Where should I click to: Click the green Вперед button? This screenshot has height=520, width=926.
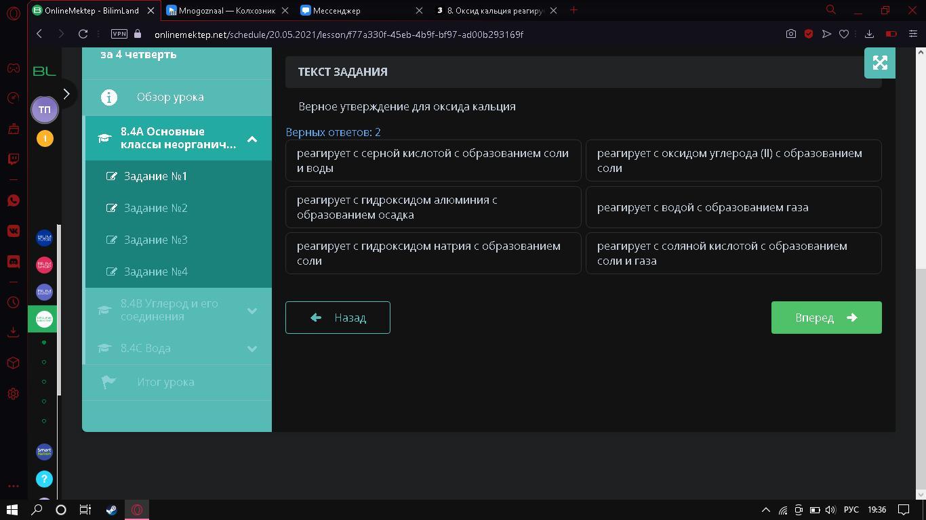pyautogui.click(x=826, y=318)
